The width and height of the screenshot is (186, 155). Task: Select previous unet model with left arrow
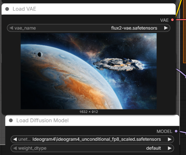[x=15, y=139]
